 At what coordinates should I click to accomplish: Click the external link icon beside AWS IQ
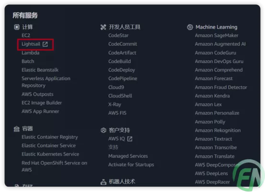[x=130, y=139]
